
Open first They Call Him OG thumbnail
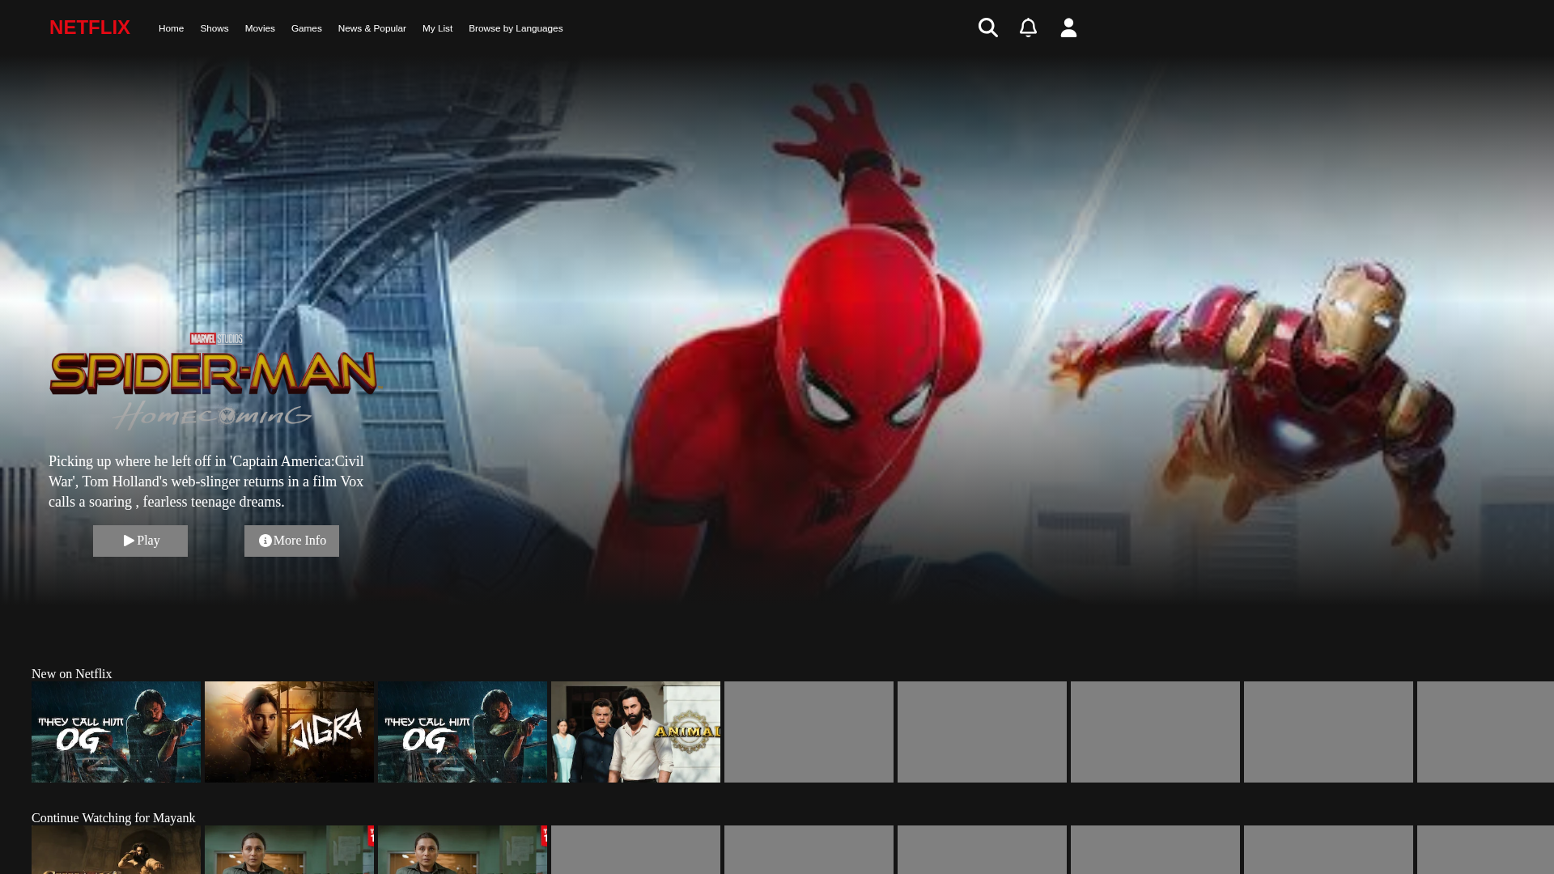116,732
